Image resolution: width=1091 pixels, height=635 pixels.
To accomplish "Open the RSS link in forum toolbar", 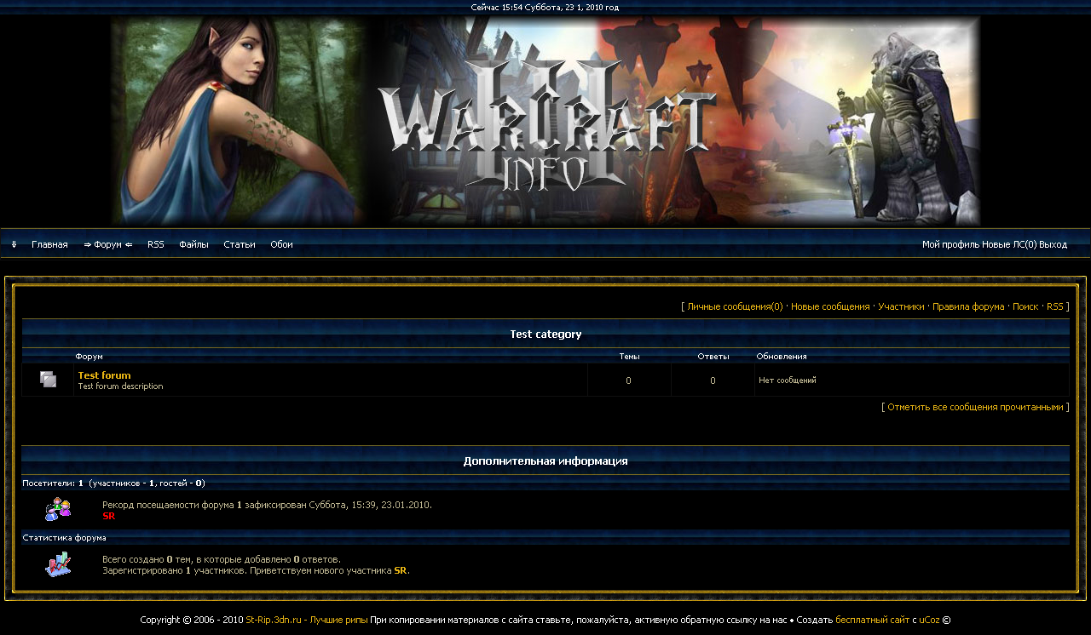I will pos(1055,306).
